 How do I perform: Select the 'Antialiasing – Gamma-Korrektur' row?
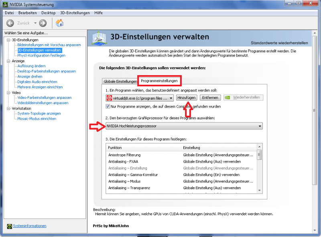(x=182, y=175)
